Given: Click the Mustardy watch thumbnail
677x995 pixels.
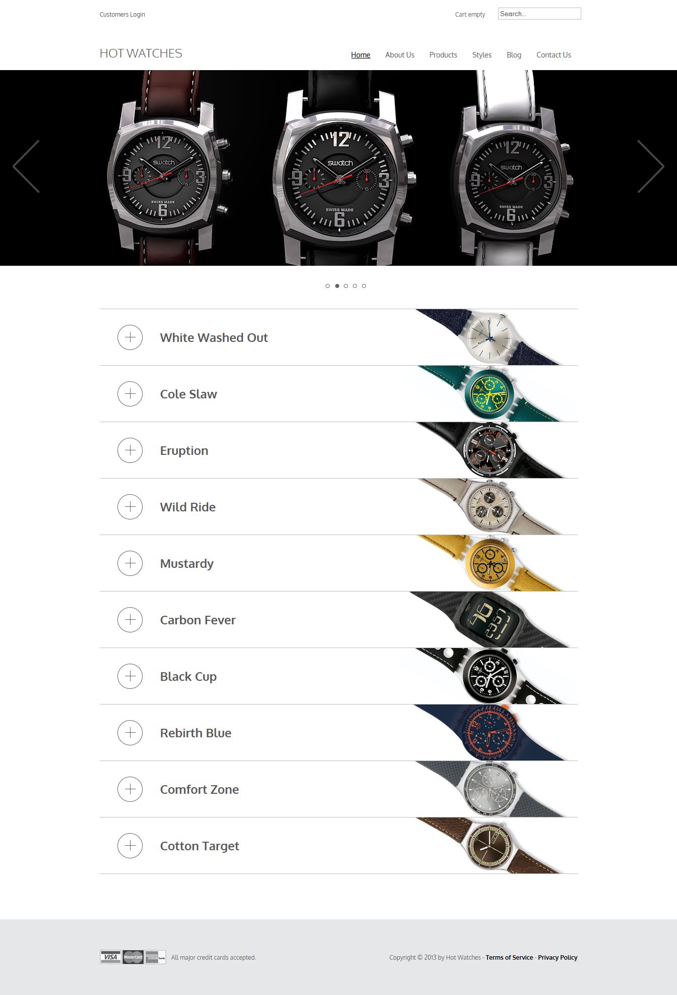Looking at the screenshot, I should [x=490, y=563].
